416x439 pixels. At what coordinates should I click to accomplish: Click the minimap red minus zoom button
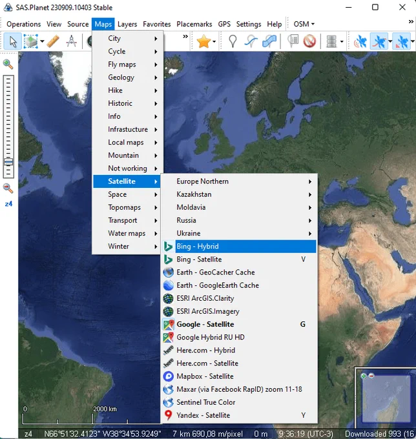(371, 376)
